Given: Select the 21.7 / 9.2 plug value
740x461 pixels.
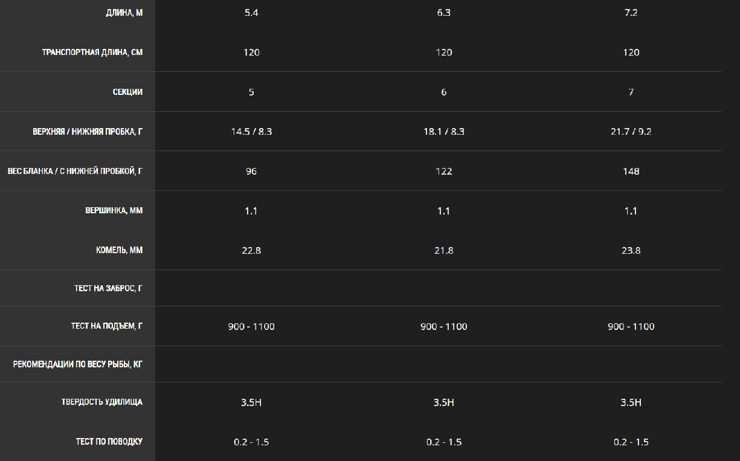Looking at the screenshot, I should pyautogui.click(x=631, y=132).
